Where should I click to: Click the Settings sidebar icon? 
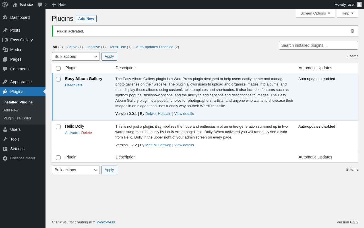click(x=5, y=149)
